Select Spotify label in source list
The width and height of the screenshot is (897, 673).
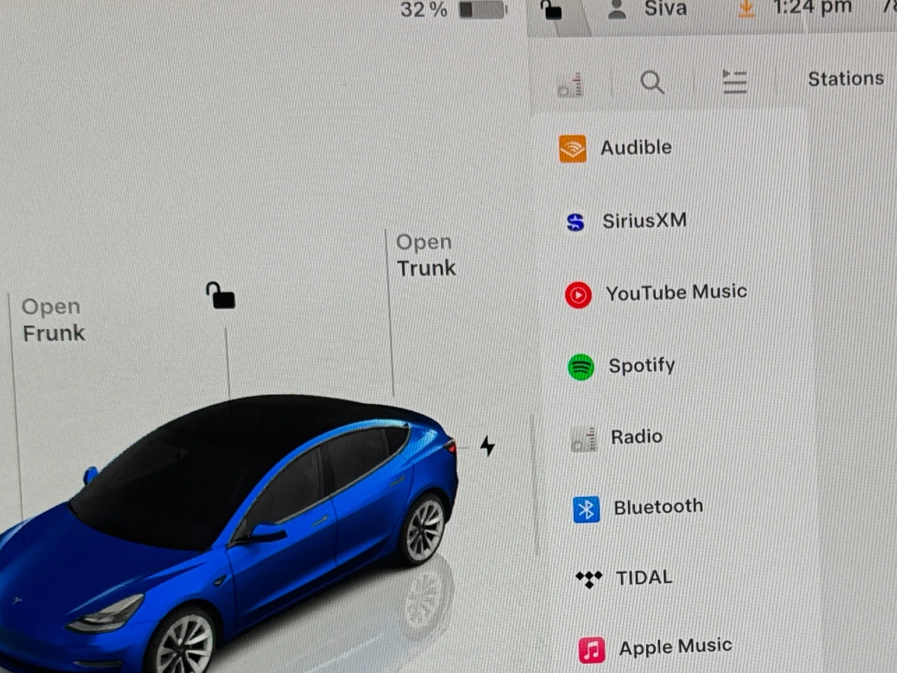click(642, 366)
